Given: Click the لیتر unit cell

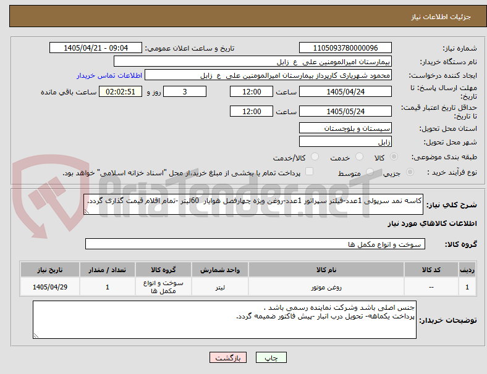Looking at the screenshot, I should [220, 287].
